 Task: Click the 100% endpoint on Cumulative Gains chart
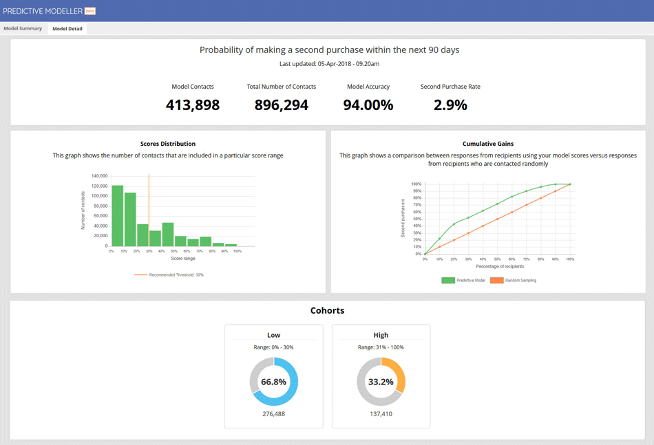click(570, 184)
